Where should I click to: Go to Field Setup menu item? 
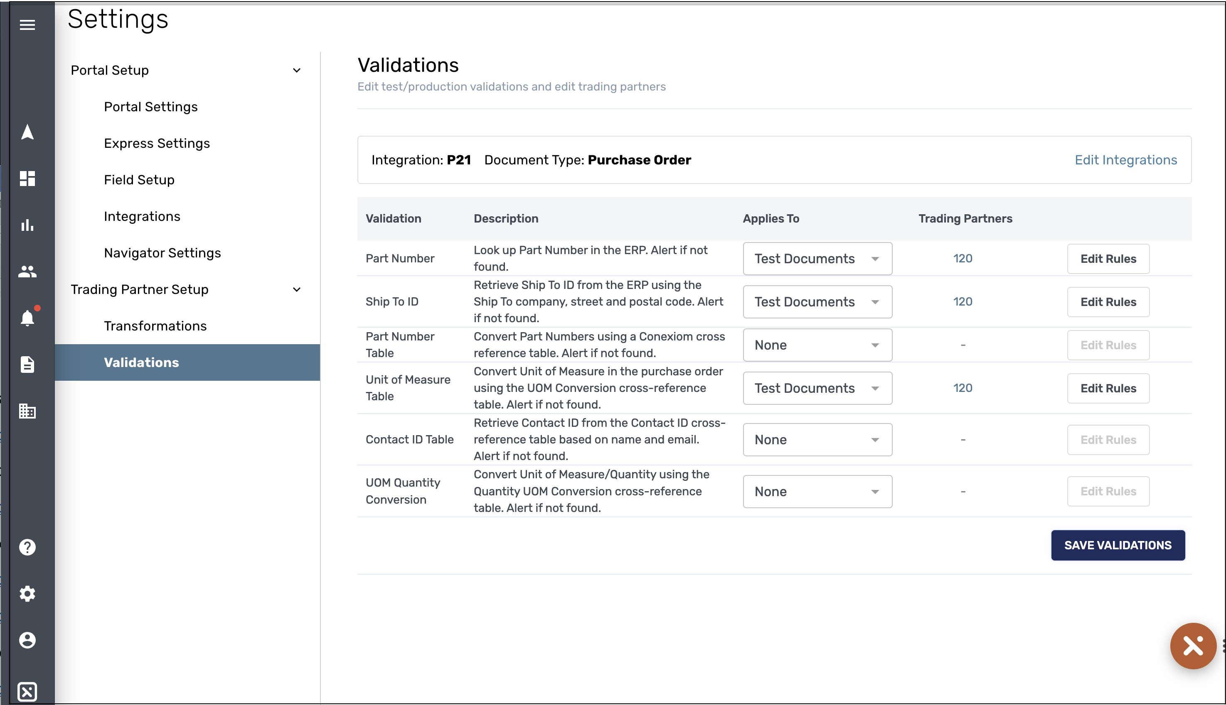pyautogui.click(x=139, y=180)
